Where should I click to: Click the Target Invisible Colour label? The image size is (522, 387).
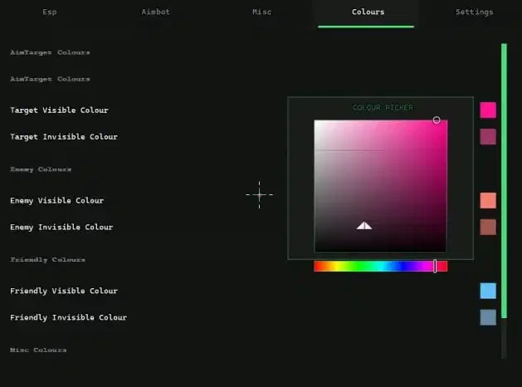tap(64, 137)
